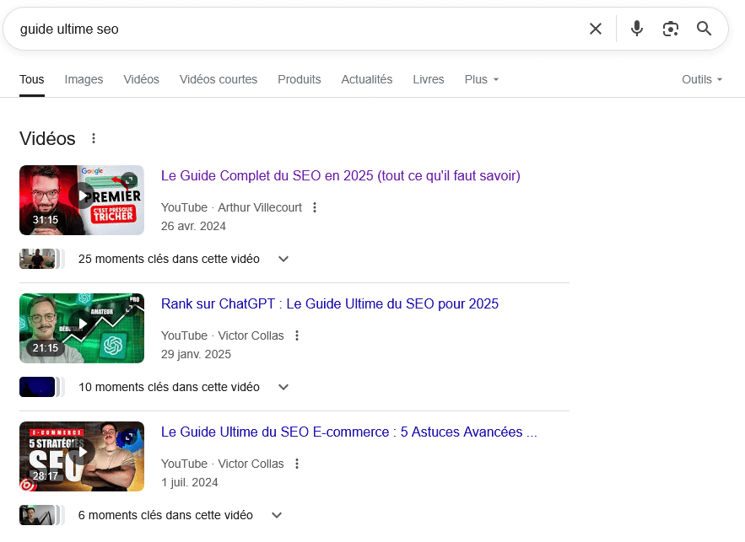Open options menu for the 29 janv. 2025 video

pyautogui.click(x=297, y=335)
